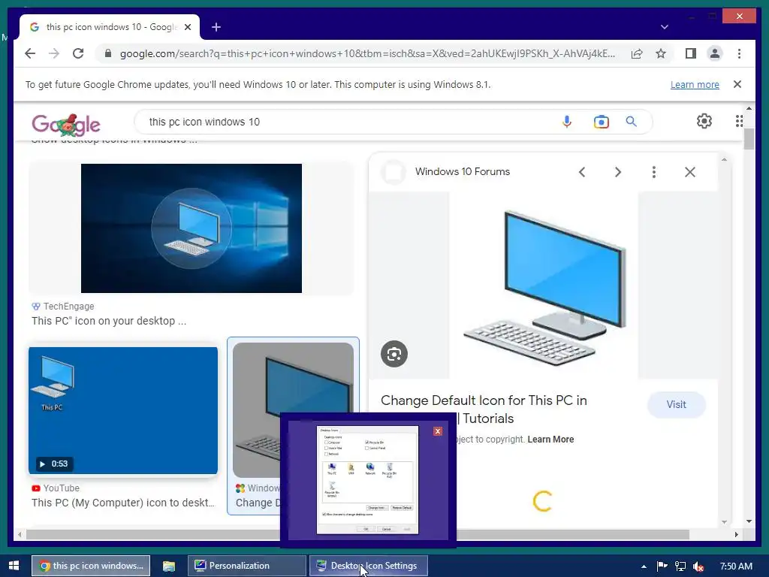This screenshot has height=577, width=769.
Task: Open the site lock info icon
Action: [x=108, y=53]
